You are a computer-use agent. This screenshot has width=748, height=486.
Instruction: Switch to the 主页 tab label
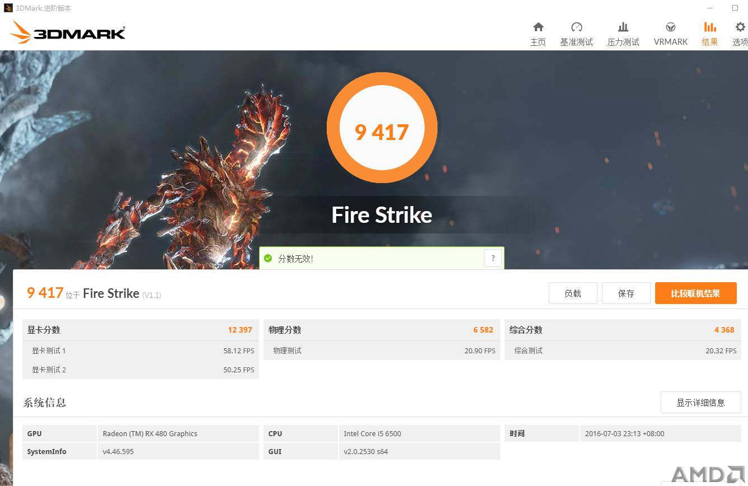pos(538,42)
